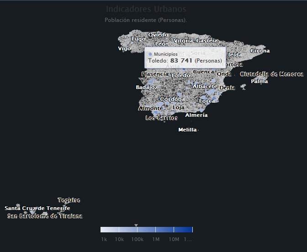Click the Población residente subtitle
Viewport: 307px width, 252px height.
pos(146,20)
